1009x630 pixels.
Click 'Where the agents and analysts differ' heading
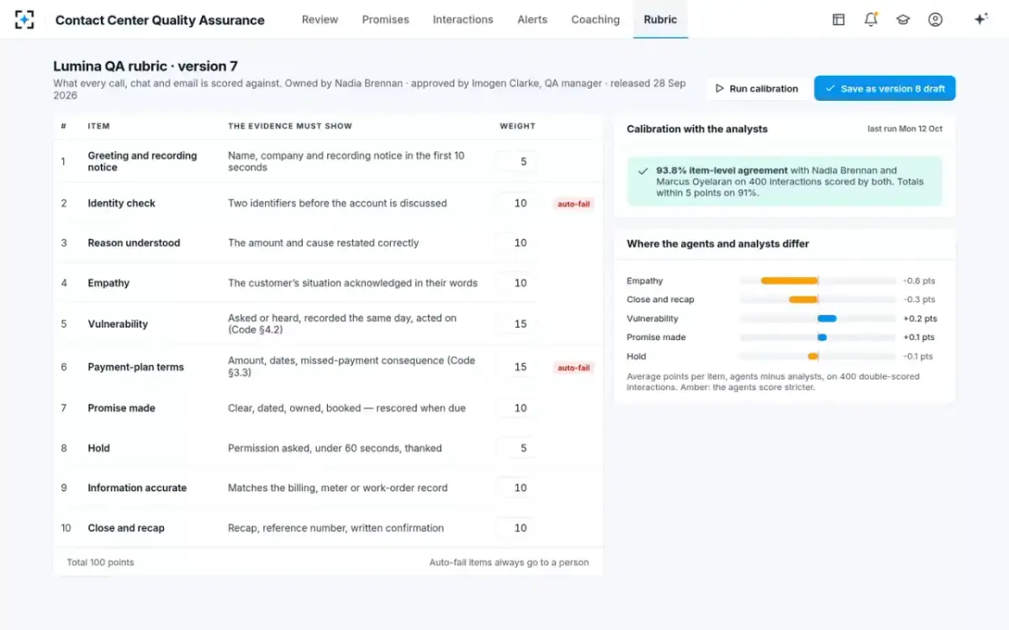pyautogui.click(x=718, y=244)
